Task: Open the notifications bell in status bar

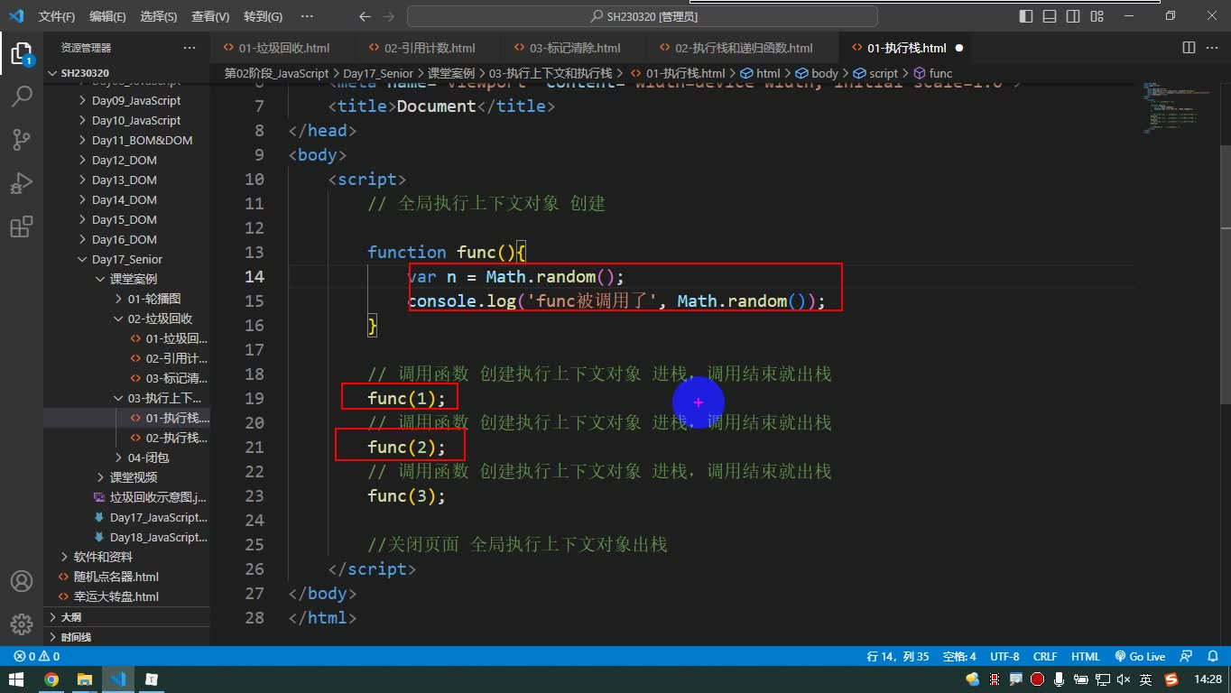Action: point(1211,657)
